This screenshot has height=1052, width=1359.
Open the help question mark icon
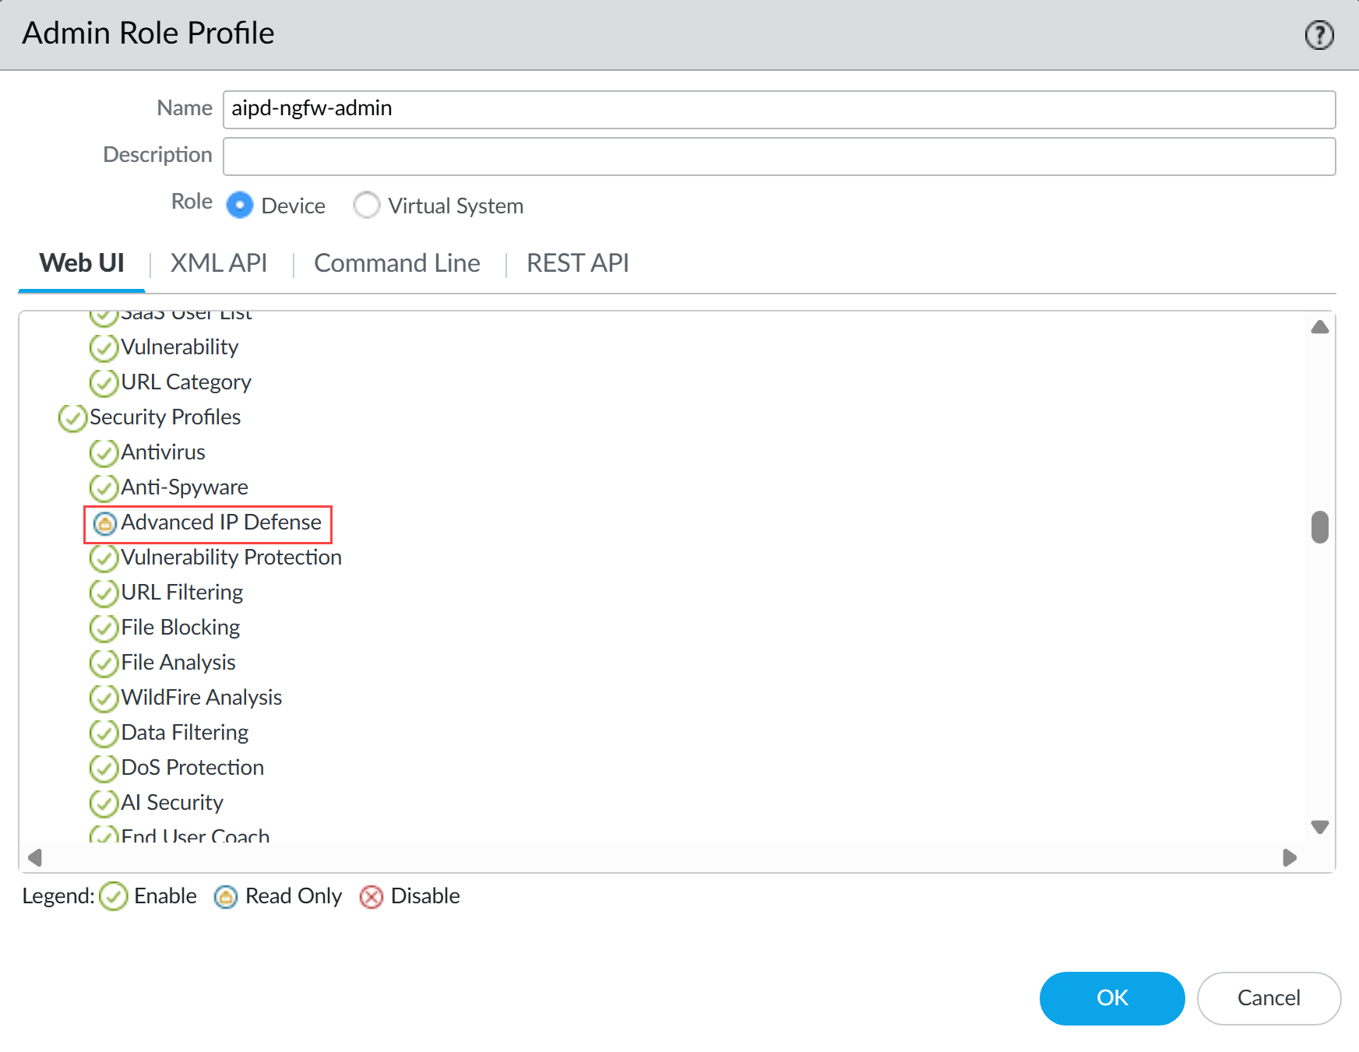point(1319,35)
